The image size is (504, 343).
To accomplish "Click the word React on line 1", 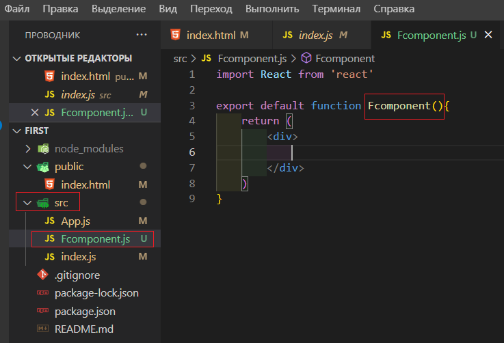I will (276, 74).
